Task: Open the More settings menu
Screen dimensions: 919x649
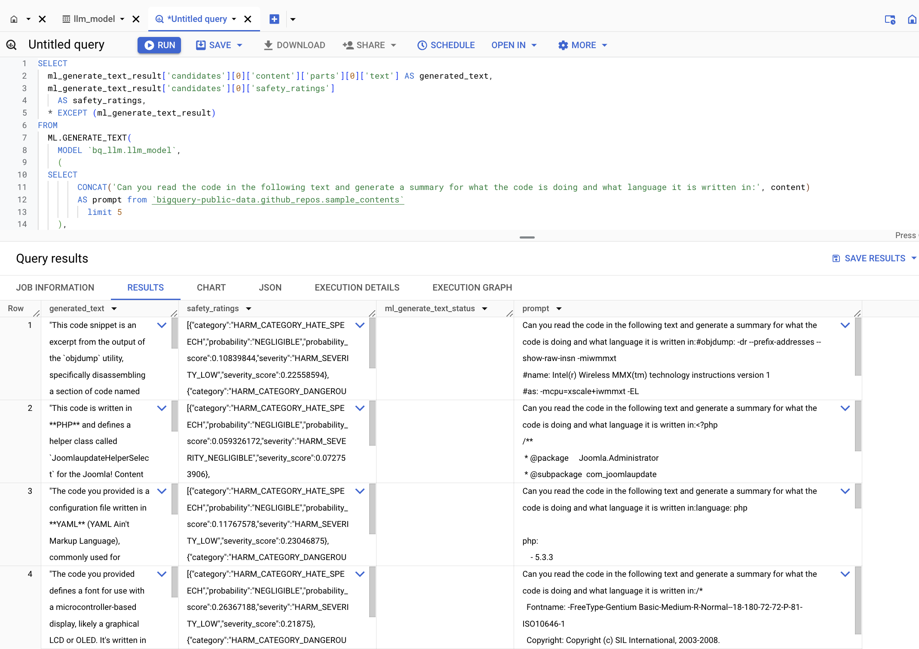Action: 583,45
